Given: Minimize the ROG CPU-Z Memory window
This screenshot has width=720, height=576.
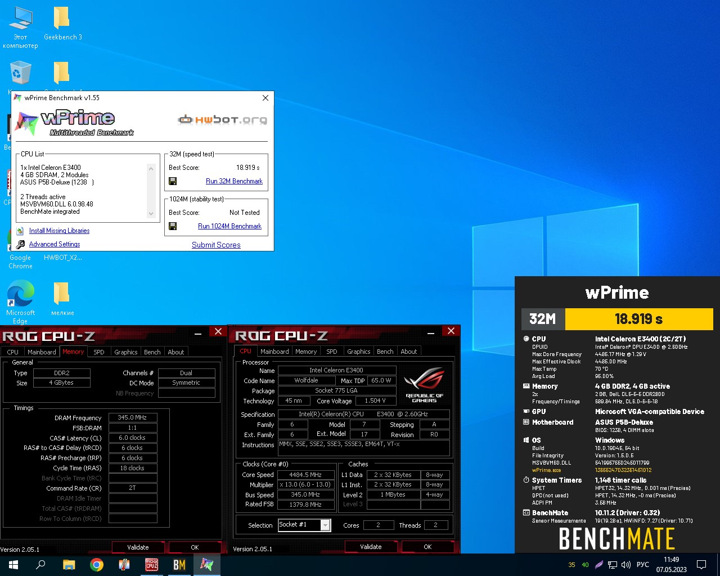Looking at the screenshot, I should 198,333.
